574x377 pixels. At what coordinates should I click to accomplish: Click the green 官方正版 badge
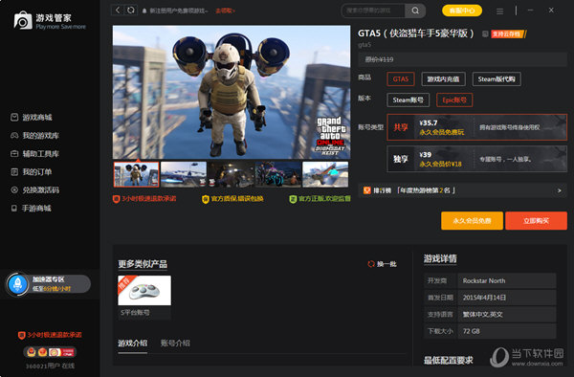coord(320,199)
